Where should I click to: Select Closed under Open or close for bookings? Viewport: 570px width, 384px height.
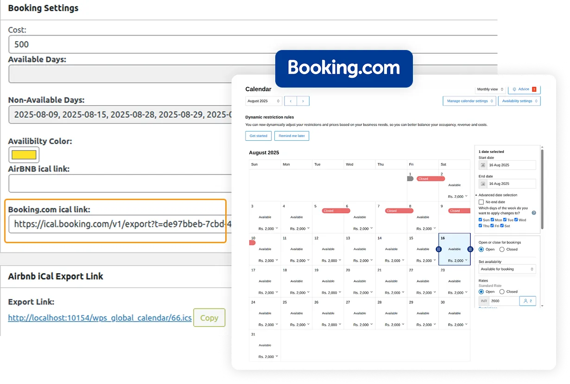502,249
